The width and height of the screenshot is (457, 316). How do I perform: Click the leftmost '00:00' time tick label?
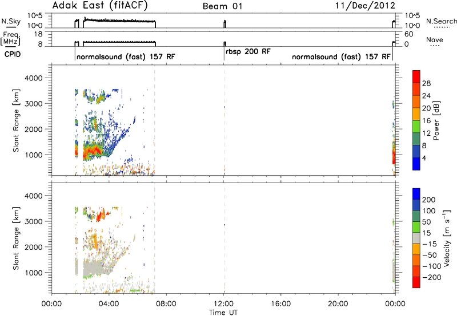51,304
